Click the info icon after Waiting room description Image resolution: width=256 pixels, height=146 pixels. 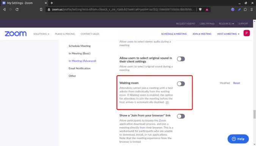pos(167,103)
